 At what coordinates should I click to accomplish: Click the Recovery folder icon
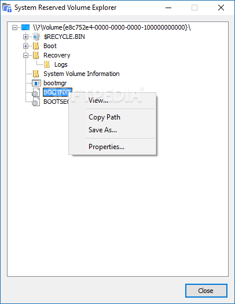tap(36, 55)
